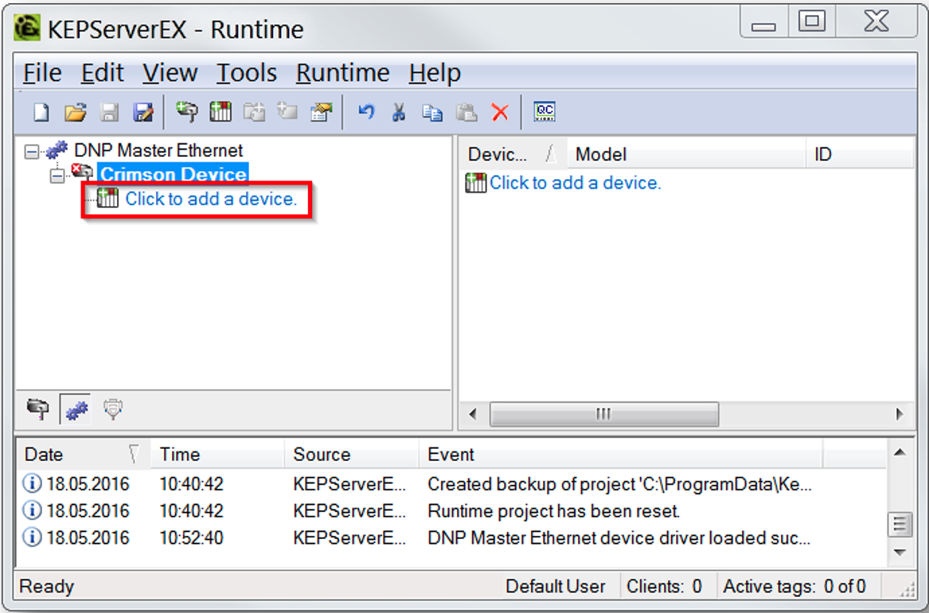The height and width of the screenshot is (613, 929).
Task: Click info icon of 'Runtime project has been reset'
Action: (32, 510)
